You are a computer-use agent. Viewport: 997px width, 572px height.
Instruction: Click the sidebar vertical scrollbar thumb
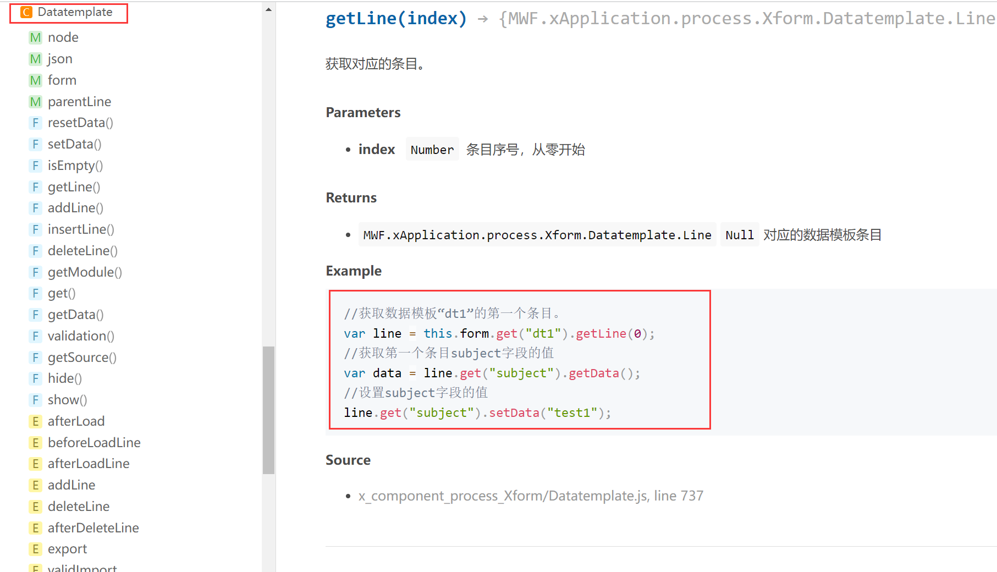tap(268, 410)
